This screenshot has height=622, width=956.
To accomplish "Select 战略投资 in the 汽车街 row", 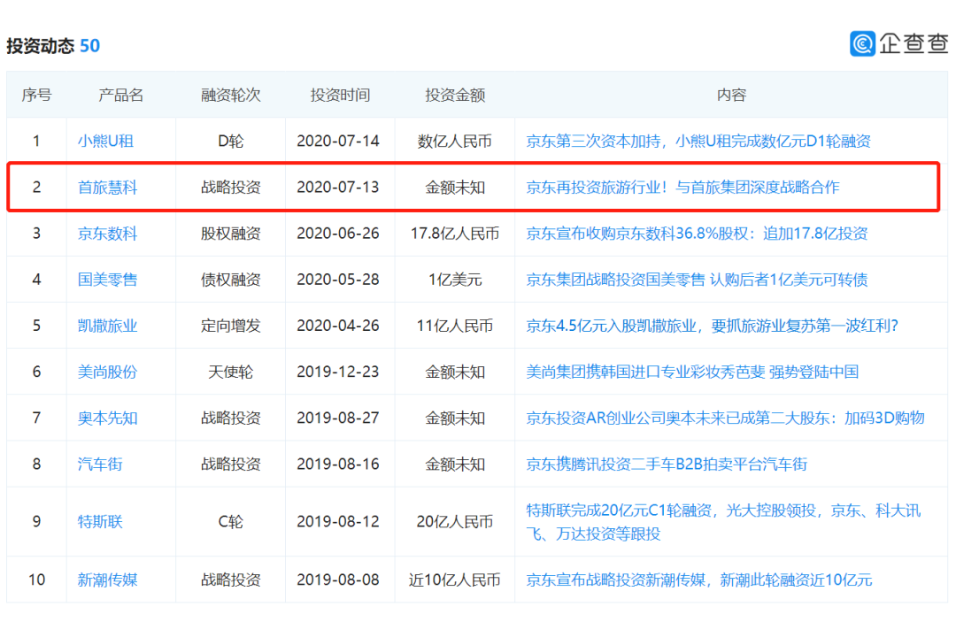I will (230, 465).
